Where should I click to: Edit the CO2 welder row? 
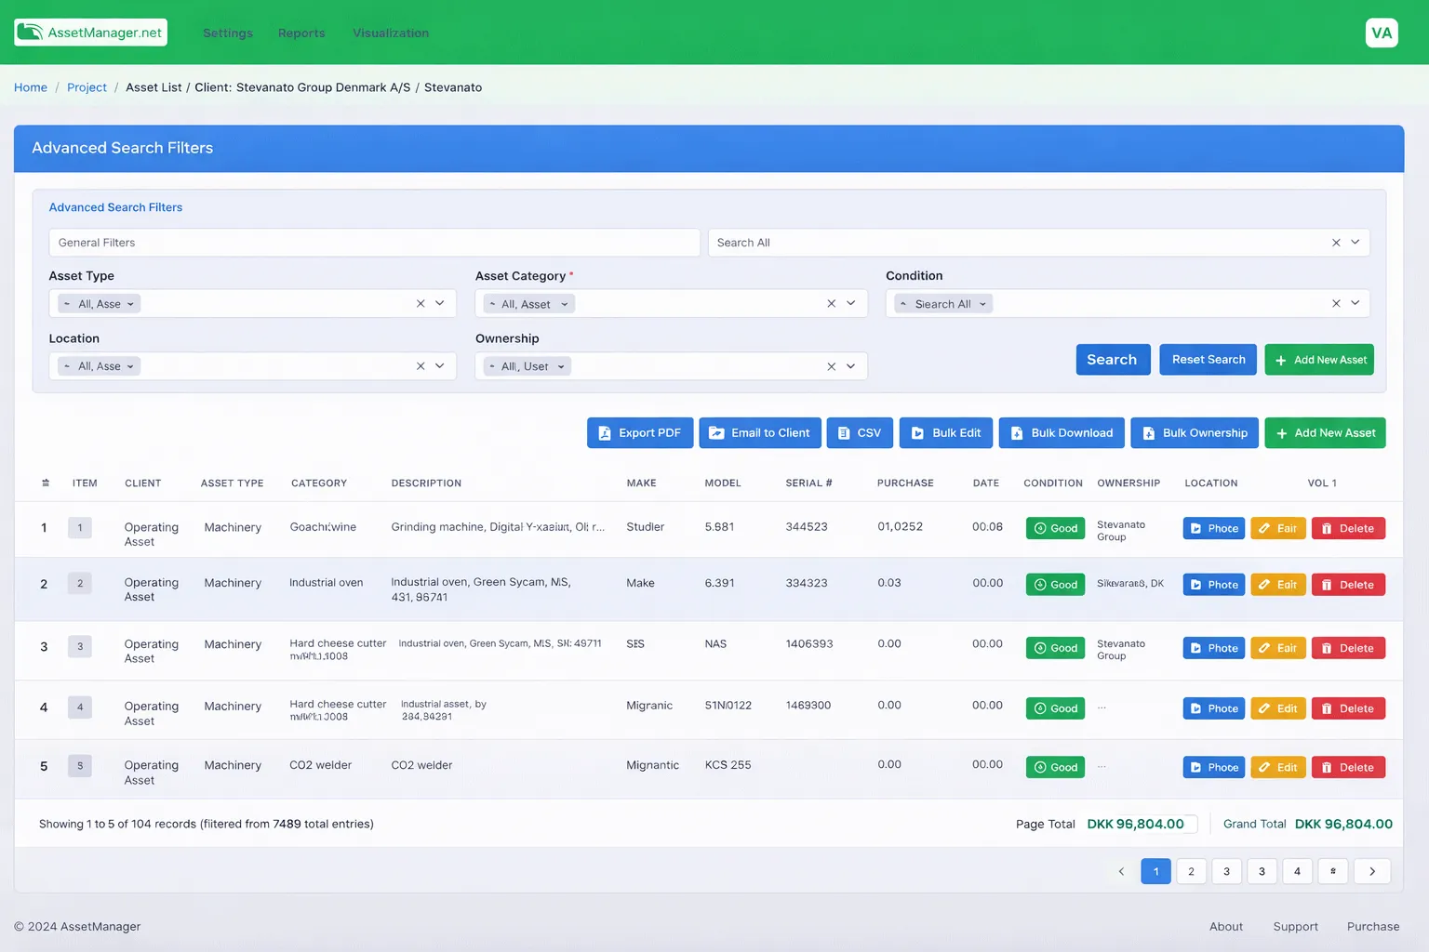pyautogui.click(x=1278, y=767)
